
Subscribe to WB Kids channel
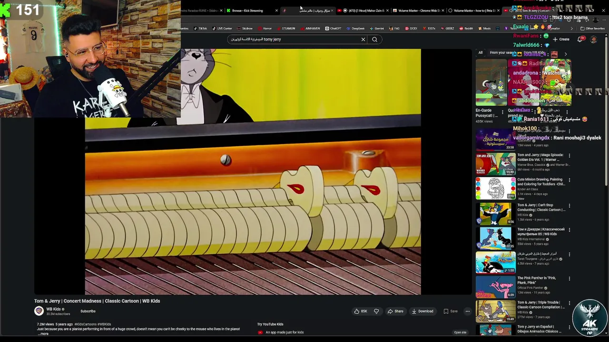[88, 311]
